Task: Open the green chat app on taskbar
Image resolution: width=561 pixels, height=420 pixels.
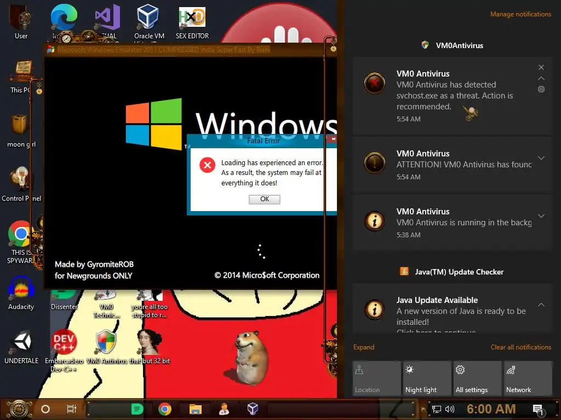Action: pos(137,409)
